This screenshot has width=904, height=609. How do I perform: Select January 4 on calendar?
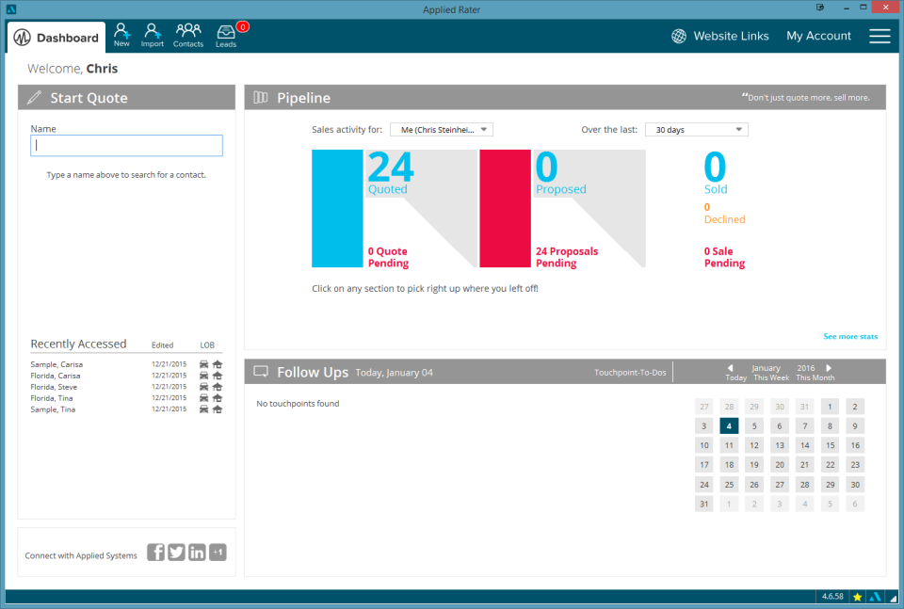[729, 425]
